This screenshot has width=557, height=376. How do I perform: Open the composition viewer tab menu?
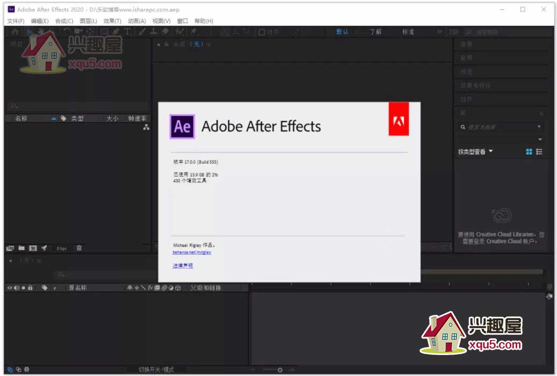tap(209, 45)
